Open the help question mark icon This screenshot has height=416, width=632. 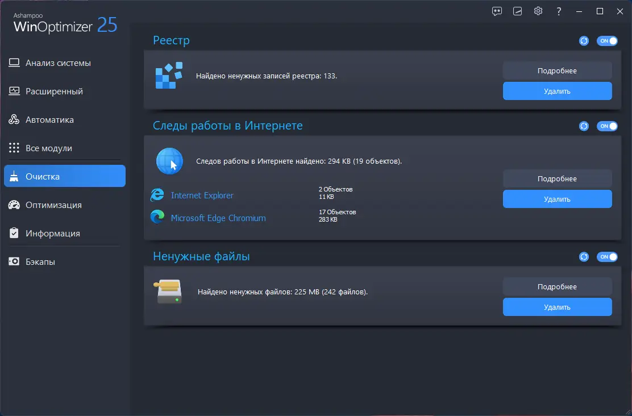[559, 11]
